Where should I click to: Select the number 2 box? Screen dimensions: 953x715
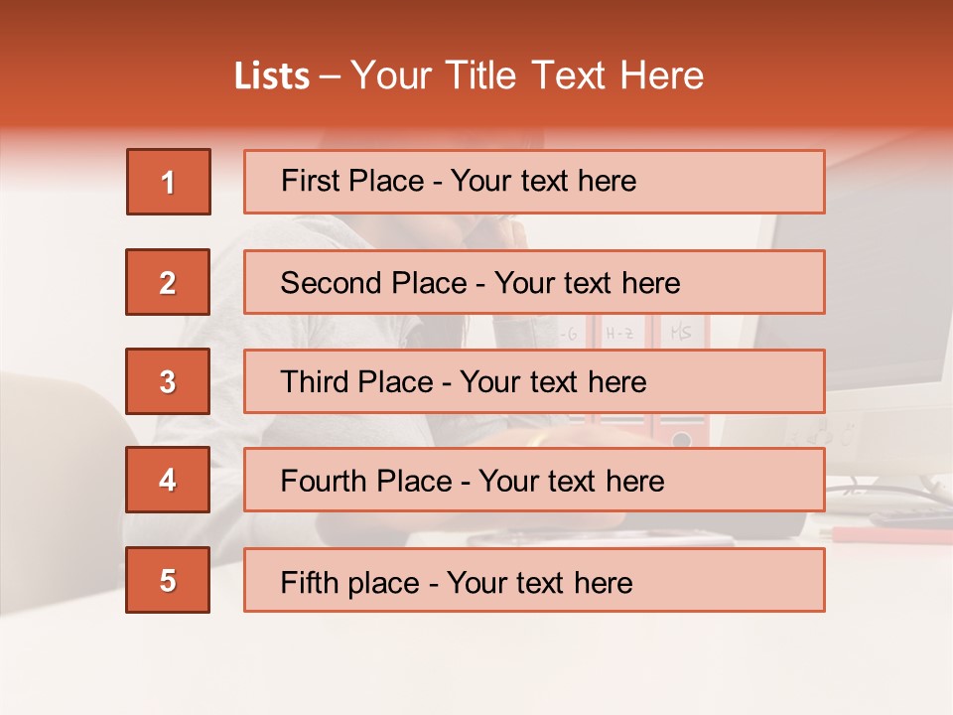[168, 282]
